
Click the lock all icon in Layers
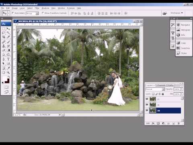pos(163,94)
